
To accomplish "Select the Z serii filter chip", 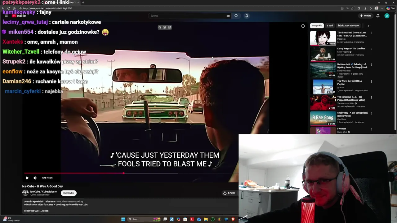I will pos(330,26).
